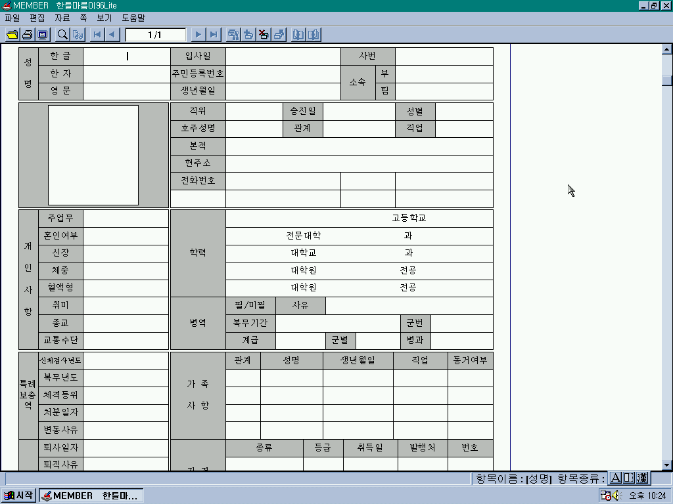The width and height of the screenshot is (673, 504).
Task: Go to the first record arrow
Action: 97,35
